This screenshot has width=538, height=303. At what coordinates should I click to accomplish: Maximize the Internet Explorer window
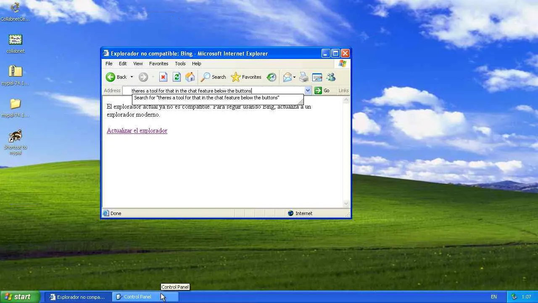(x=335, y=53)
